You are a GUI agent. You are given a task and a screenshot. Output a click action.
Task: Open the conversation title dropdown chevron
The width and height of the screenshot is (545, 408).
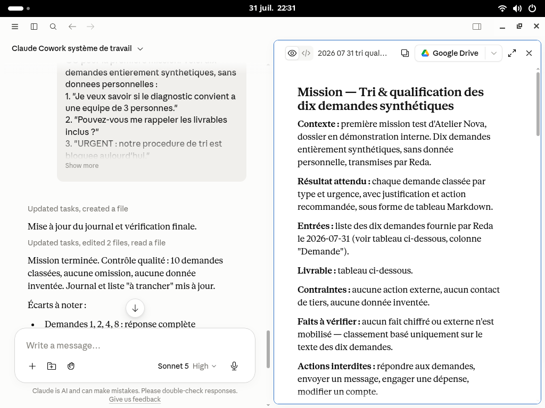pos(141,49)
